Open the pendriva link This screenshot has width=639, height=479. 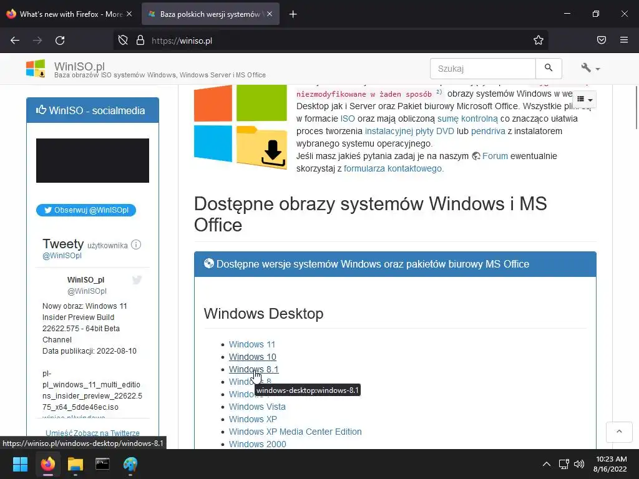point(488,131)
